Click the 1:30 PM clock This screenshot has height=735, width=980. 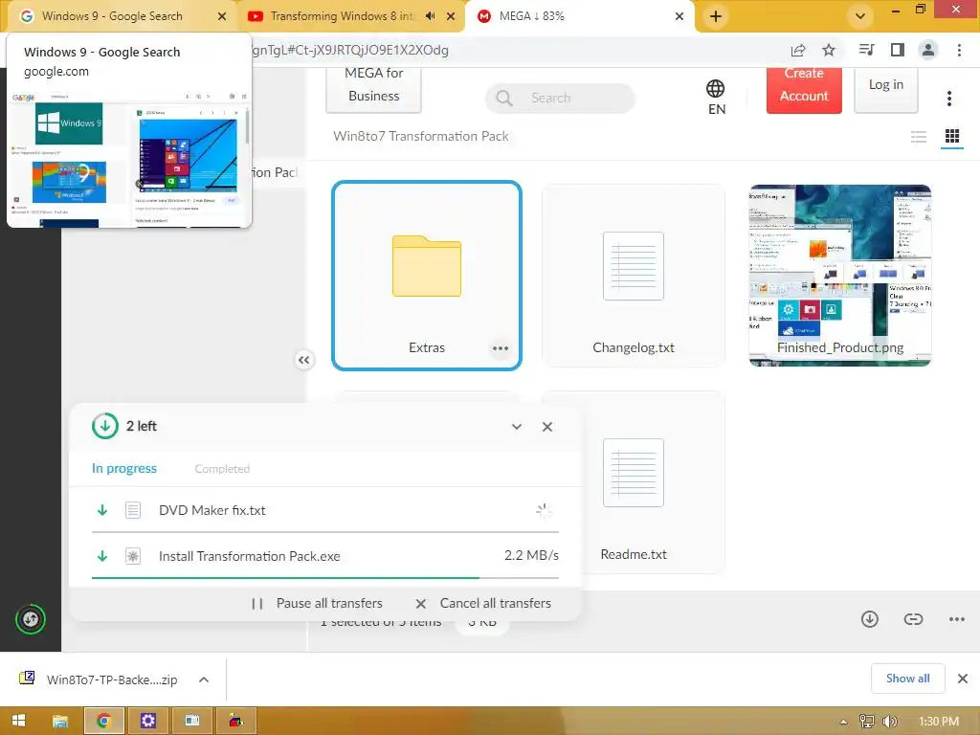click(938, 722)
